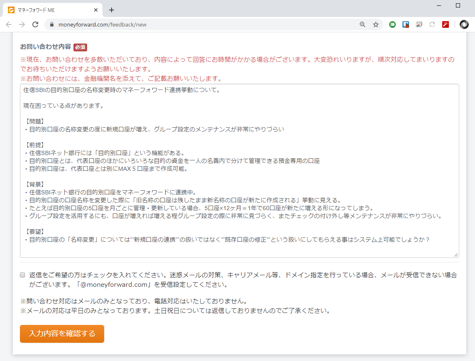Image resolution: width=475 pixels, height=361 pixels.
Task: Open the red magic wand extension
Action: [445, 24]
